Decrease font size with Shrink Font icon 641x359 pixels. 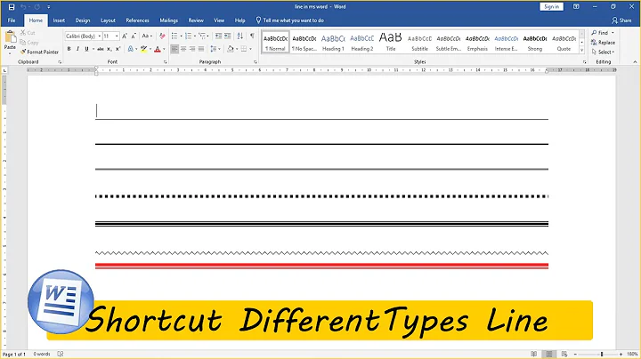pyautogui.click(x=134, y=36)
